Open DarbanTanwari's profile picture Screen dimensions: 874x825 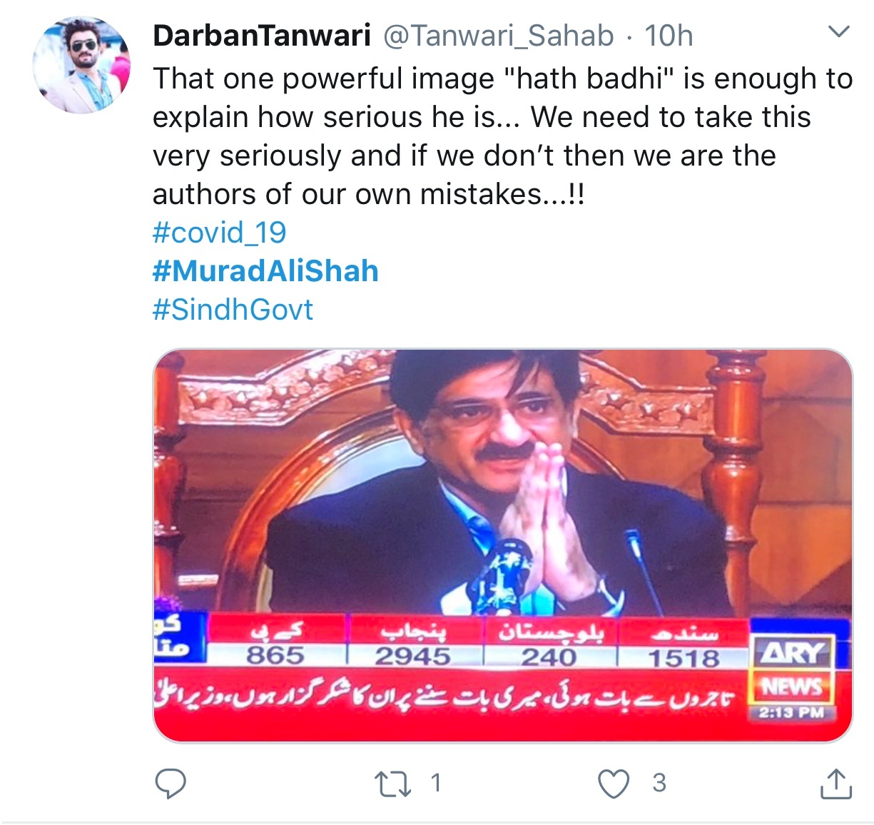(x=82, y=65)
